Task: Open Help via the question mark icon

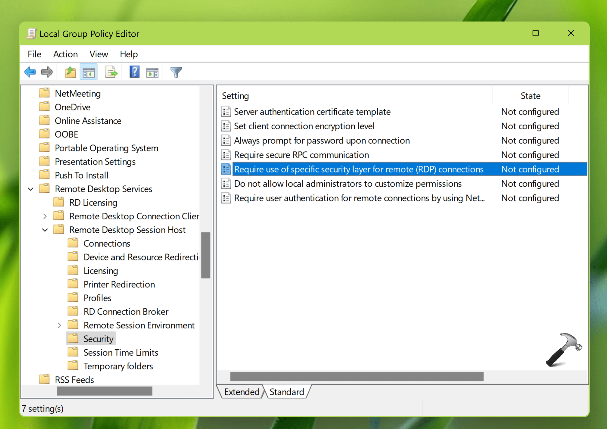Action: click(134, 72)
